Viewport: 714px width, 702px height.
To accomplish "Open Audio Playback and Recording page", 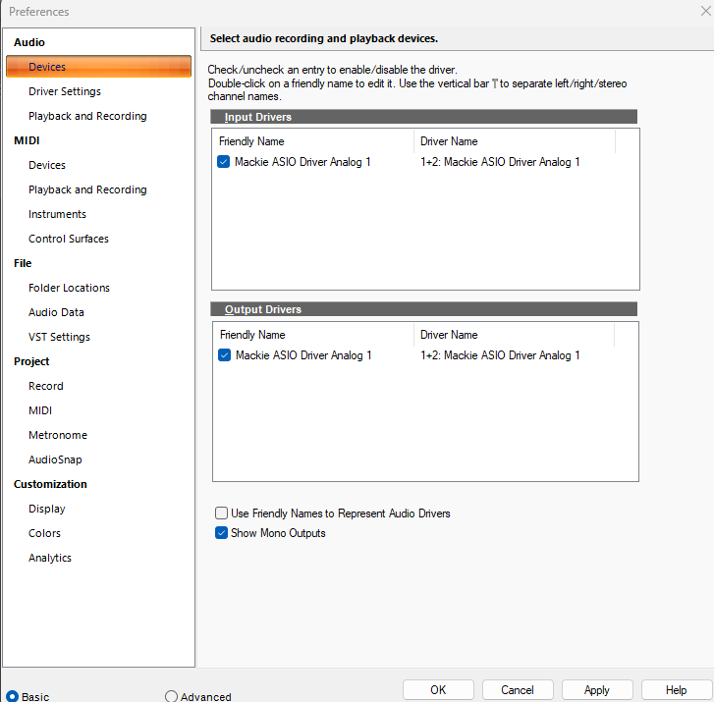I will (87, 116).
